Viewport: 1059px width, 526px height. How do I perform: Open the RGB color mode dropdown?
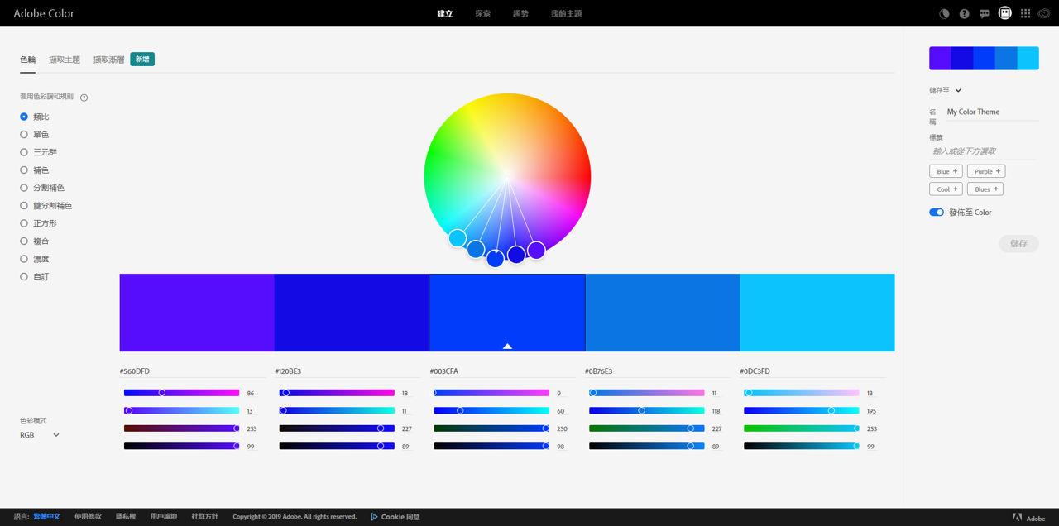(40, 435)
